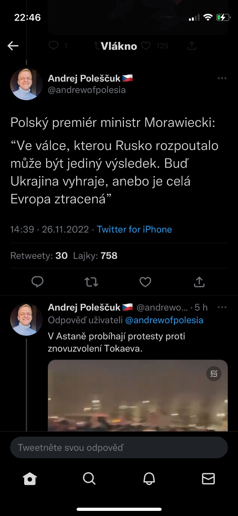
Task: Tap the back arrow
Action: point(13,46)
